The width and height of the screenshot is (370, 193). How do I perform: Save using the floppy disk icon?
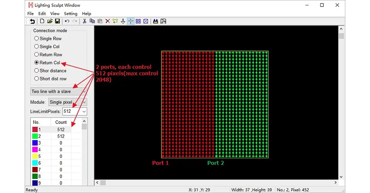(x=57, y=21)
